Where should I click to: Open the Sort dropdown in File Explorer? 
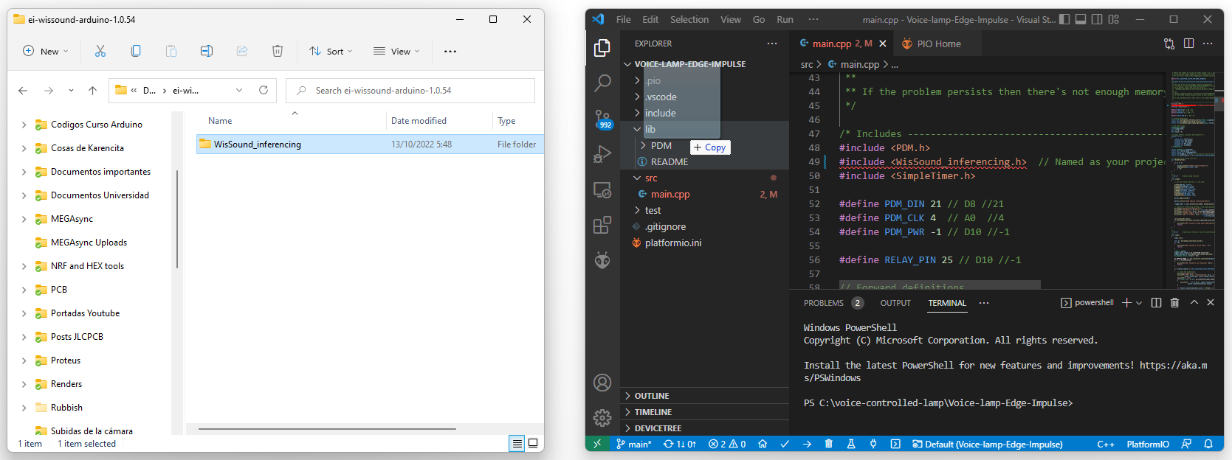point(331,51)
